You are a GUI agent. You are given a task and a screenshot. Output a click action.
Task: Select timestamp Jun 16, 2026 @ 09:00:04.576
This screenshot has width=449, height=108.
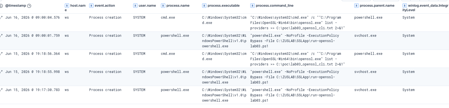pos(33,18)
